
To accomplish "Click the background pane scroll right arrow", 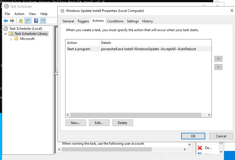I will coord(185,149).
